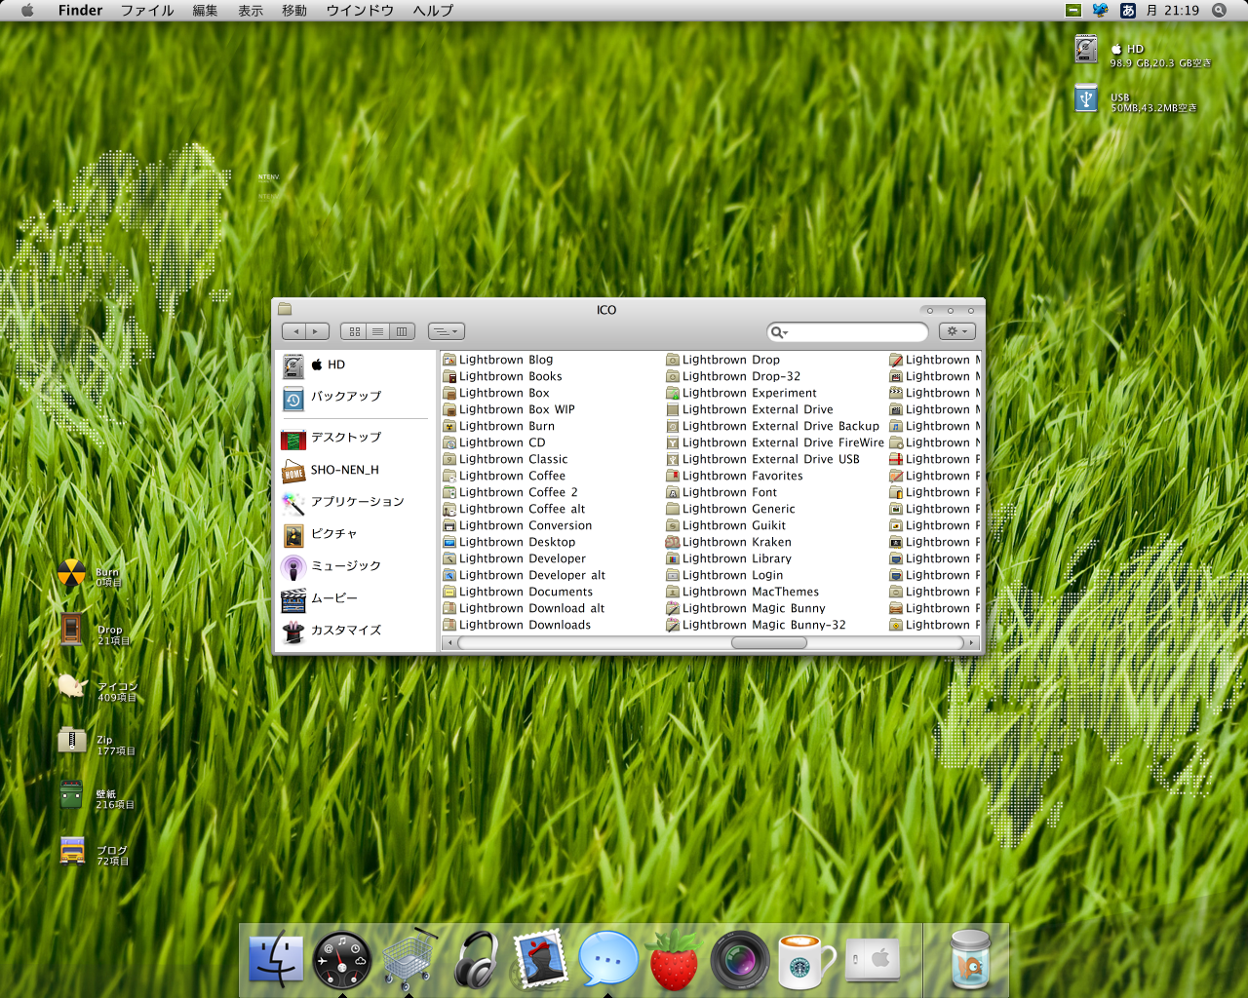The height and width of the screenshot is (998, 1248).
Task: Open the Finder menu
Action: click(x=80, y=10)
